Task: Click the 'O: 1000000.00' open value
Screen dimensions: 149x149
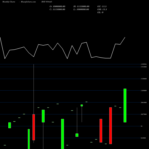Action: tap(58, 7)
